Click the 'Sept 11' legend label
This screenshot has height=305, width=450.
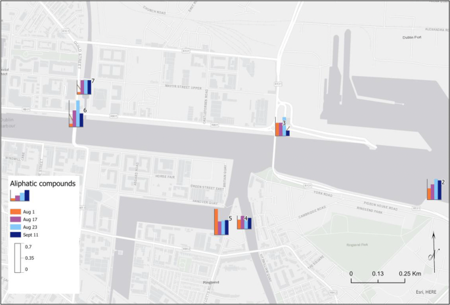coord(30,235)
